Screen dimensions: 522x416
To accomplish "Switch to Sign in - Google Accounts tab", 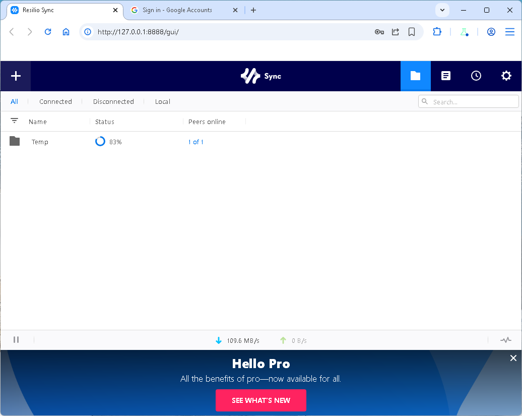I will [184, 10].
